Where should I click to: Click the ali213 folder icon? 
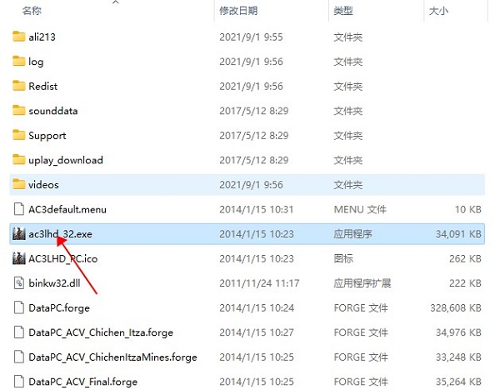pos(20,37)
